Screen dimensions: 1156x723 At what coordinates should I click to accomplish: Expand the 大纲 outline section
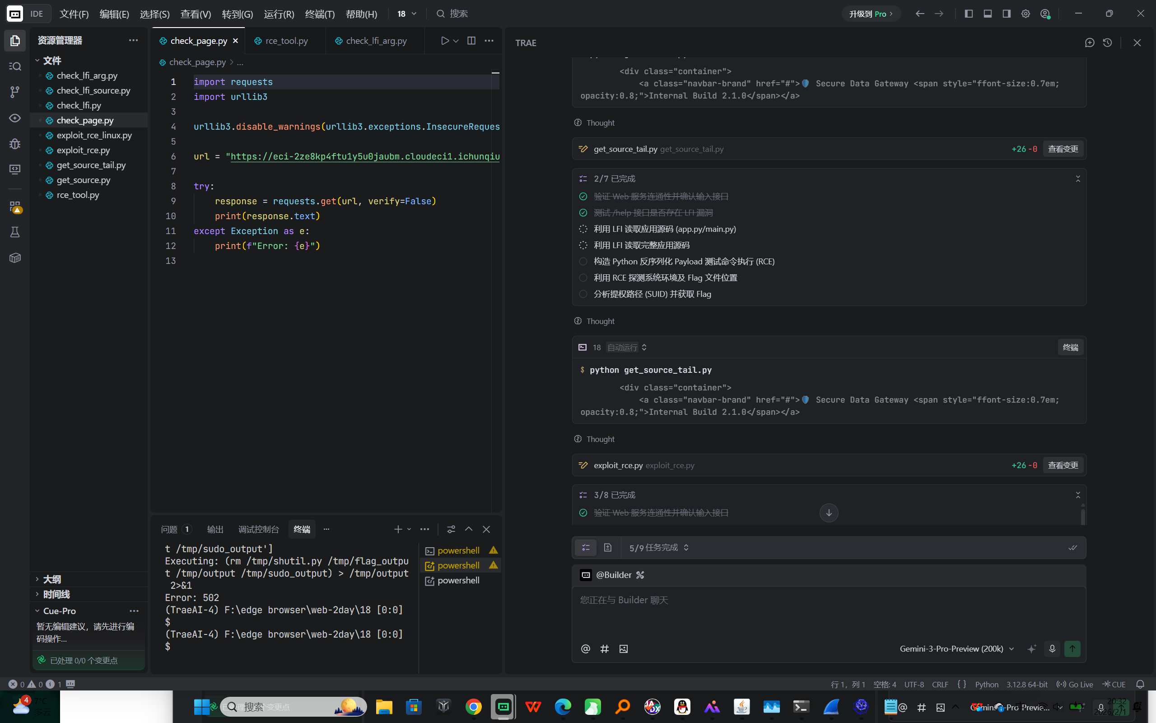[x=51, y=579]
